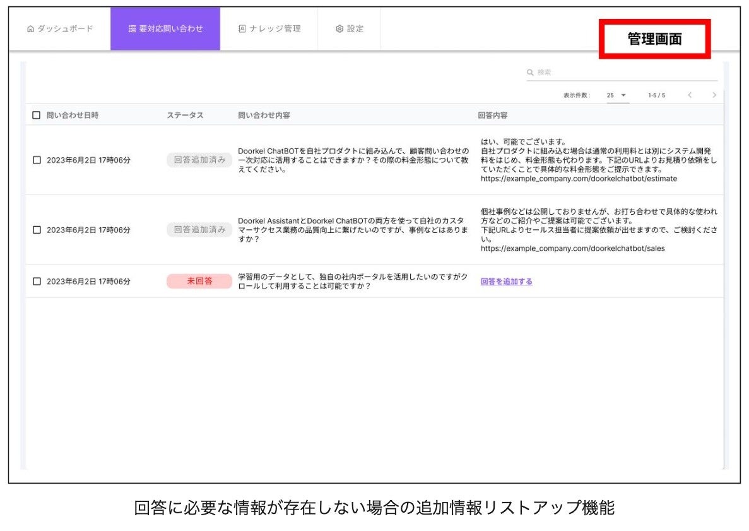Screen dimensions: 749x531
Task: Select the 要対応問い合わせ tab
Action: click(x=165, y=28)
